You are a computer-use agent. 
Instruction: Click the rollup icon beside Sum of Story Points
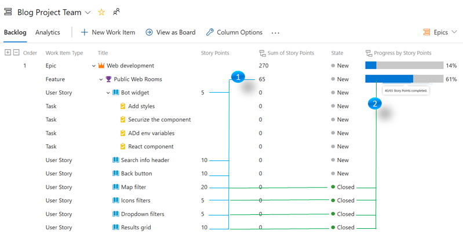[x=262, y=53]
